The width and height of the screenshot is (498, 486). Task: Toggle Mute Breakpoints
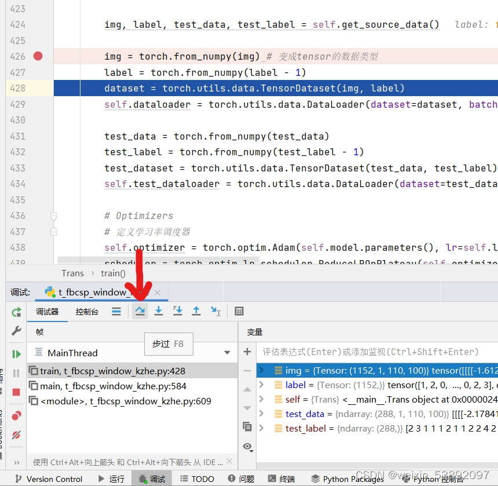pyautogui.click(x=16, y=434)
